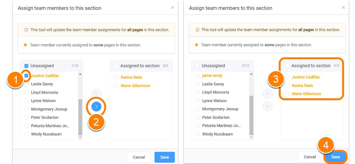Close the right Assign team members dialog
355x164 pixels.
(x=343, y=8)
